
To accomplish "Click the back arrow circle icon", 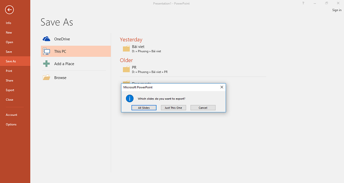I will coord(9,10).
